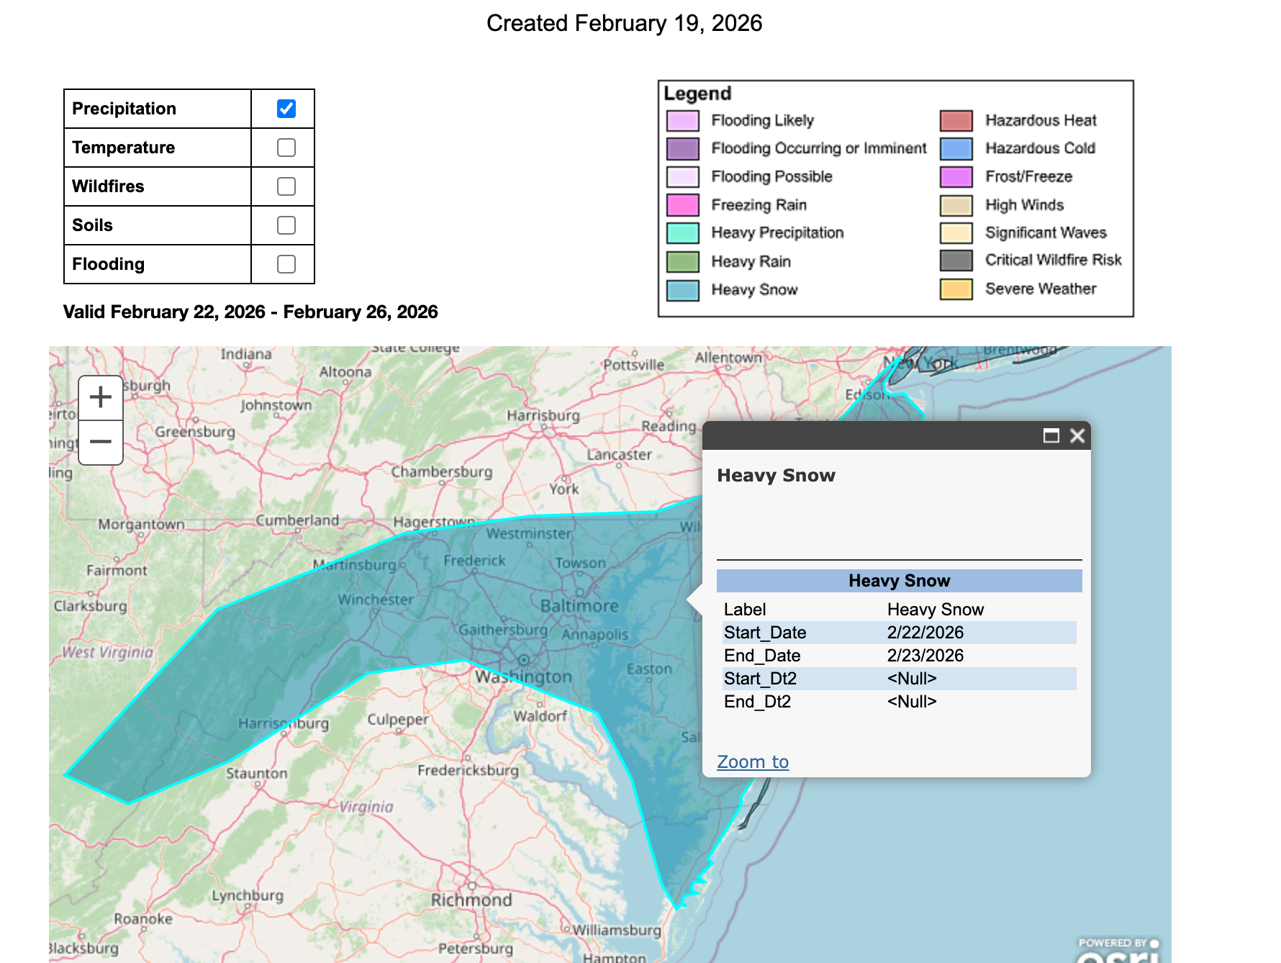Close the Heavy Snow popup
Screen dimensions: 1281x963
pos(1077,435)
